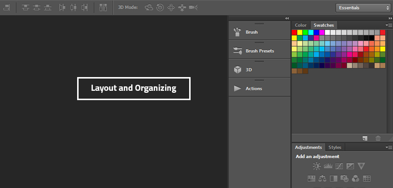Click the Auto-Align Layers icon
Screen dimensions: 393x188
click(x=103, y=7)
